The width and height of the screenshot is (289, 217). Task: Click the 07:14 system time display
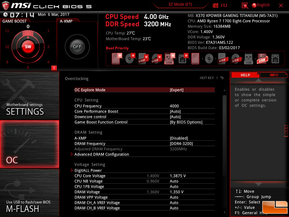[x=22, y=15]
